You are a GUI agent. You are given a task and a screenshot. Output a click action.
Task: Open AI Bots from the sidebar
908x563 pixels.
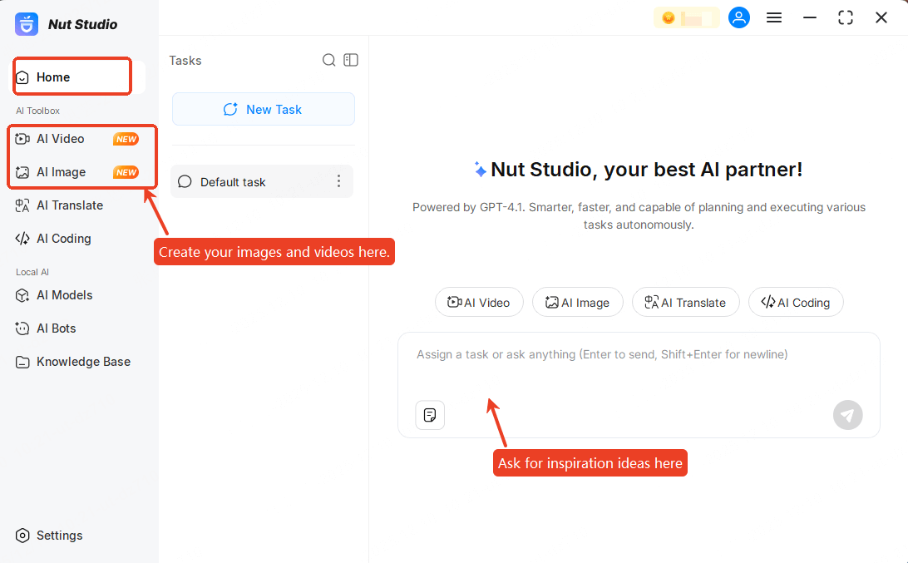click(x=57, y=328)
